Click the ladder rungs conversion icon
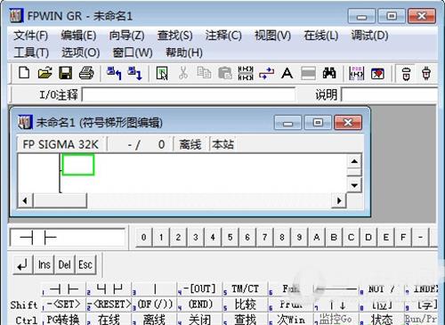 [246, 73]
